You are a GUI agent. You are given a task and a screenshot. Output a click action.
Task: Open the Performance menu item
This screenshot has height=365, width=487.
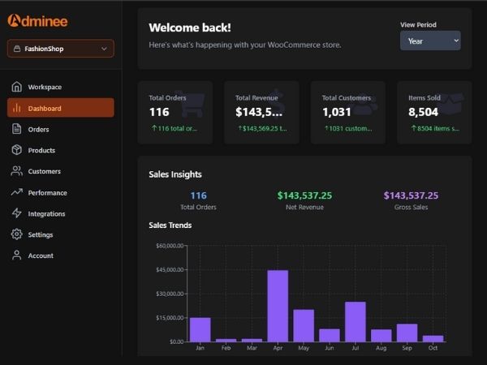click(x=47, y=193)
